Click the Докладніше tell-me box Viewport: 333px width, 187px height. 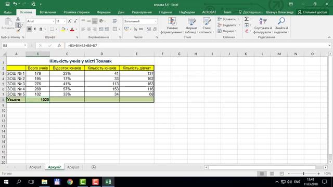point(251,12)
